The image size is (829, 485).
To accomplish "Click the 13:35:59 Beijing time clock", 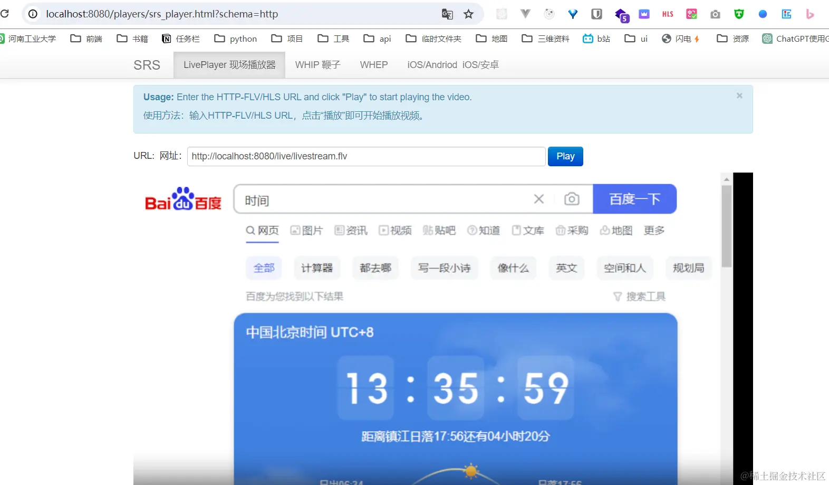I will [456, 388].
